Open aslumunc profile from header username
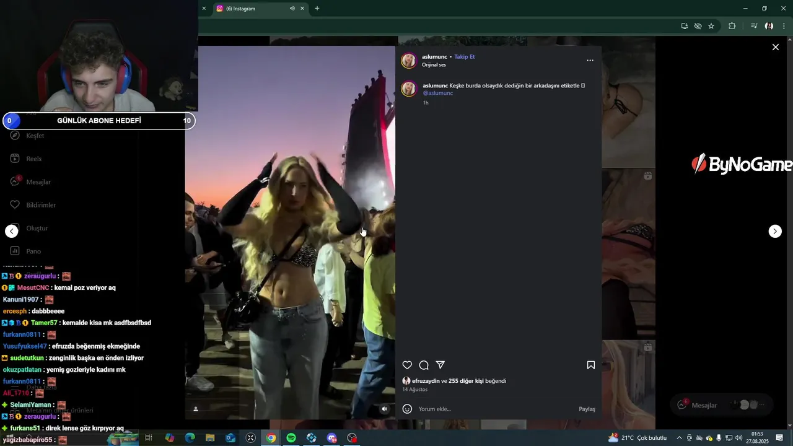The width and height of the screenshot is (793, 446). click(x=434, y=56)
